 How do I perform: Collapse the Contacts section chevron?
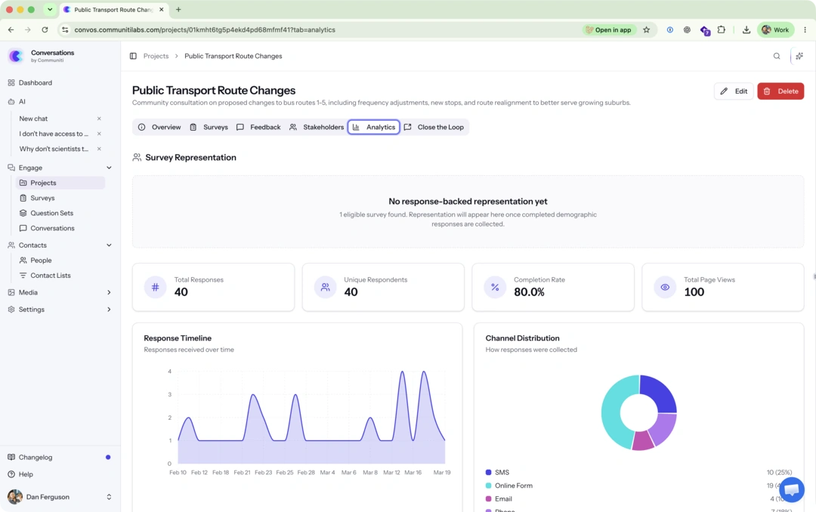coord(109,245)
